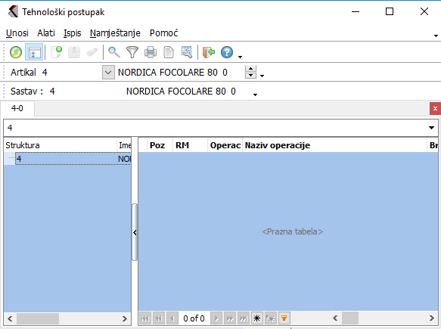This screenshot has height=329, width=441.
Task: Select the 4-0 tab
Action: tap(17, 108)
